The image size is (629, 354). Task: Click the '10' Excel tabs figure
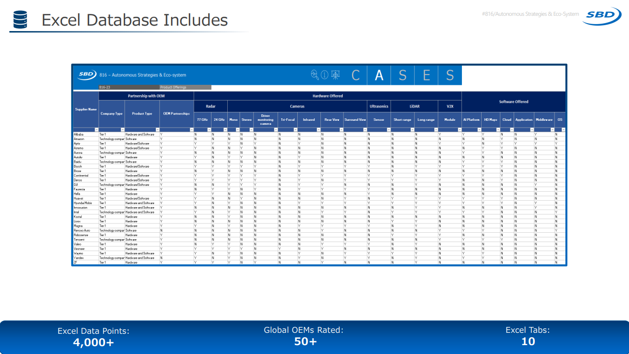pos(528,341)
